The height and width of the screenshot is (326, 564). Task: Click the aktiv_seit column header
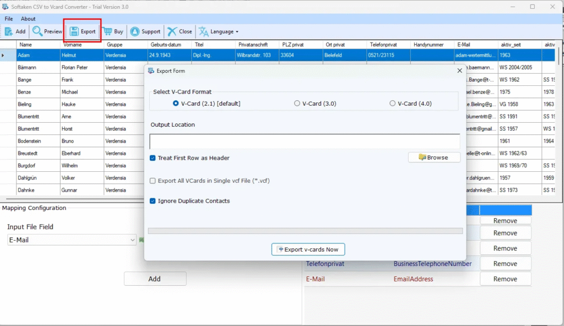point(520,45)
